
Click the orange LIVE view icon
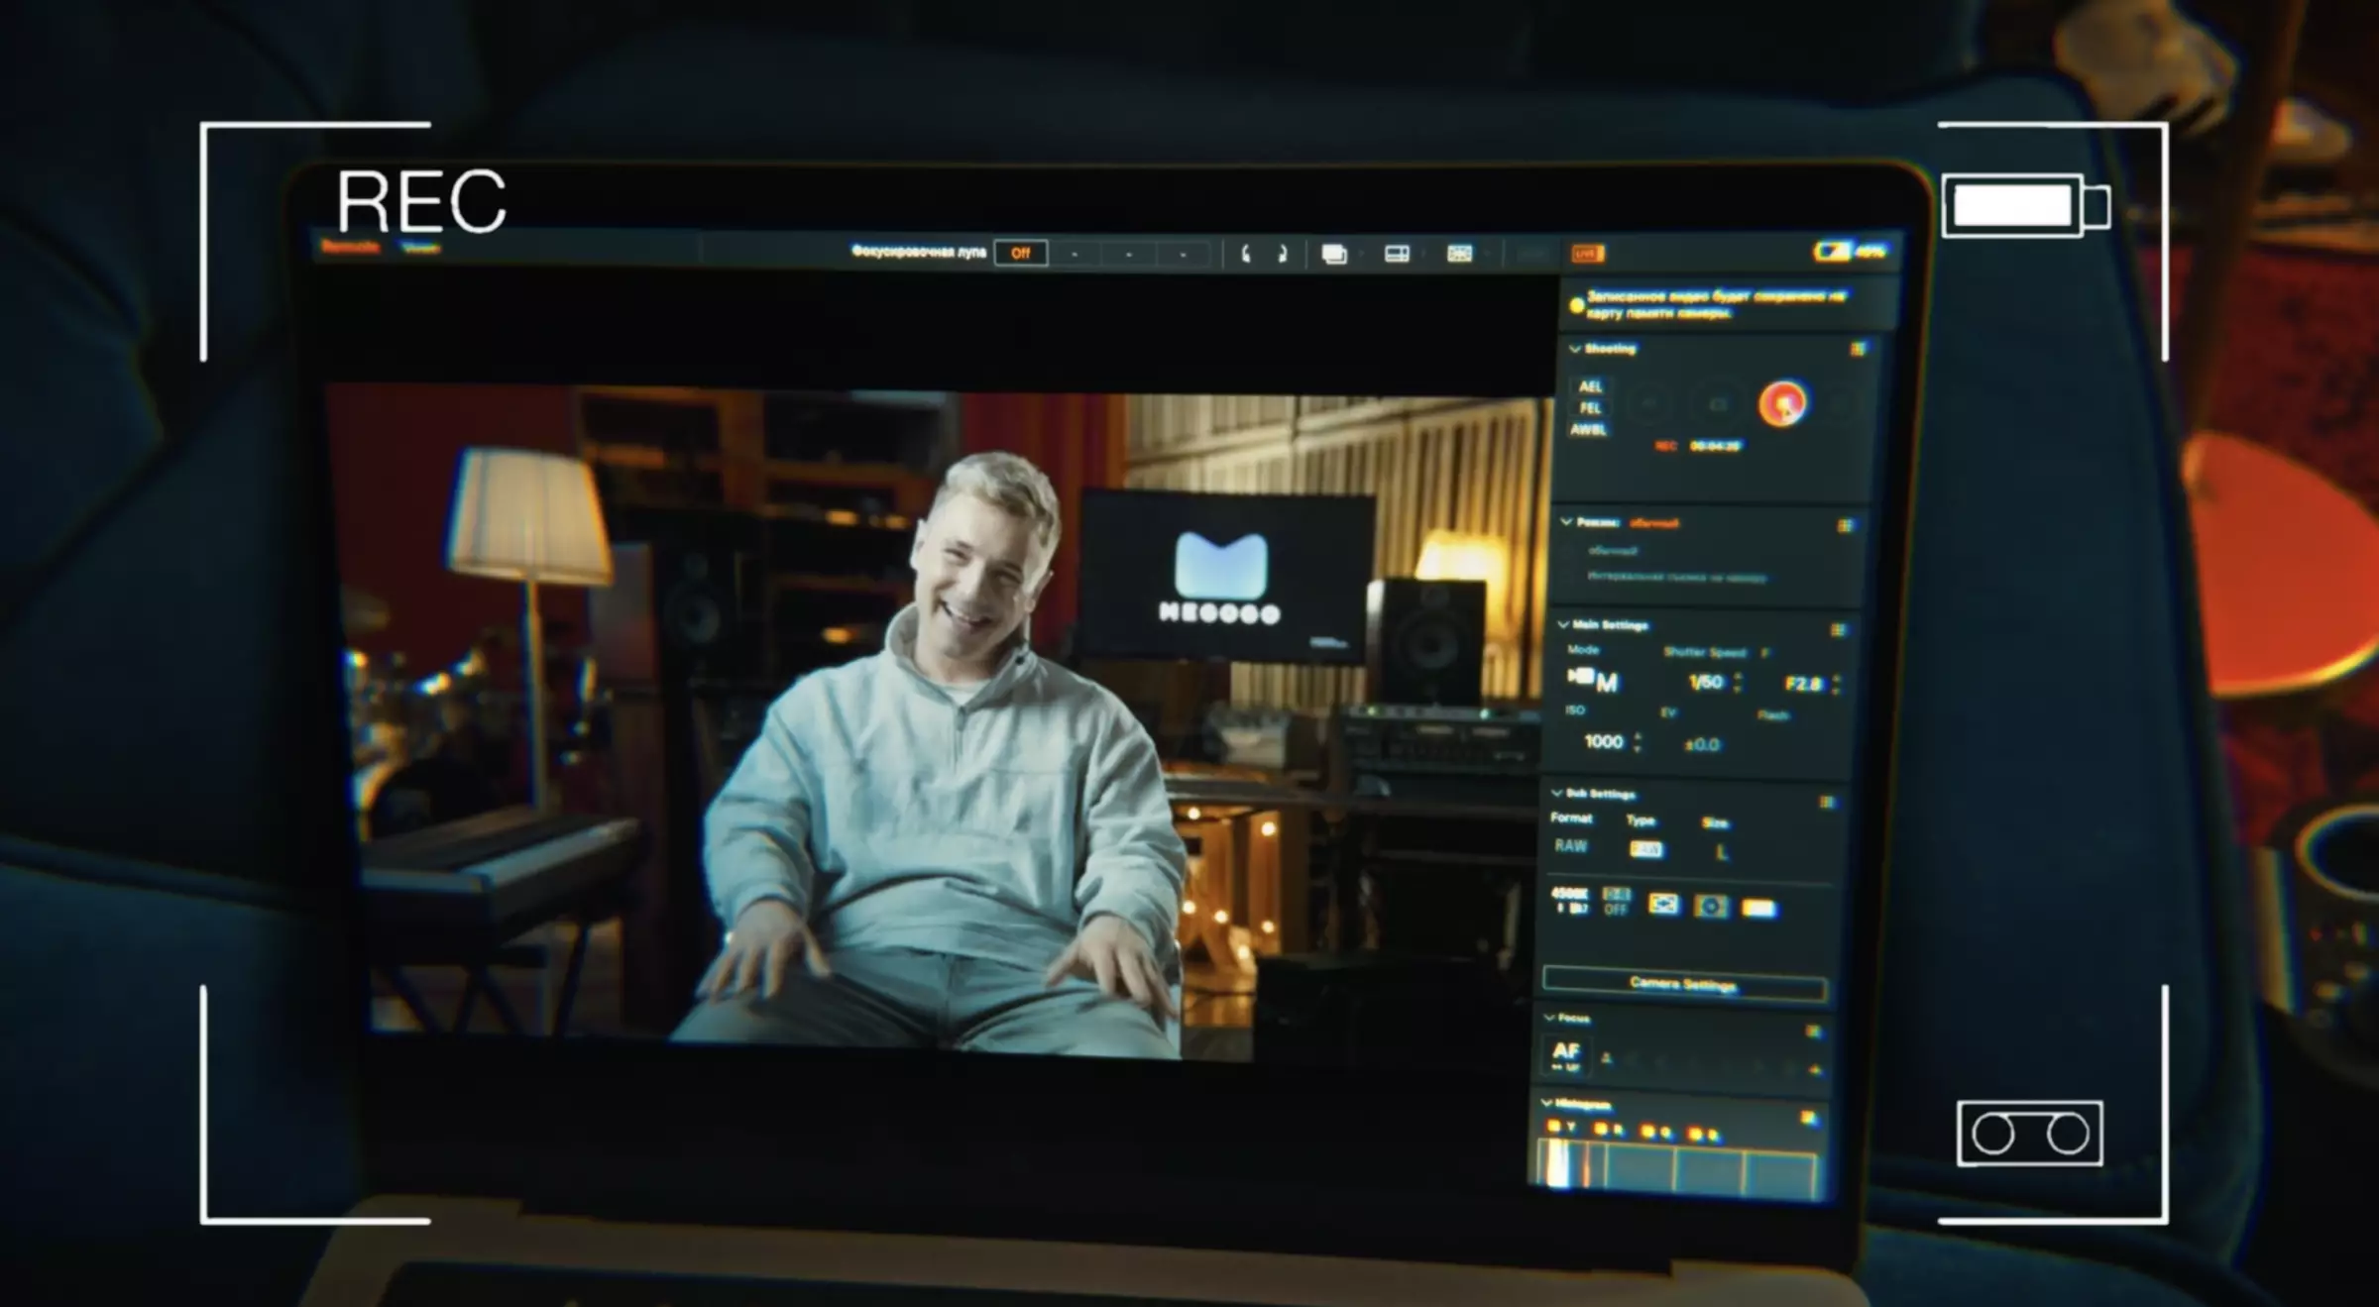click(1587, 254)
